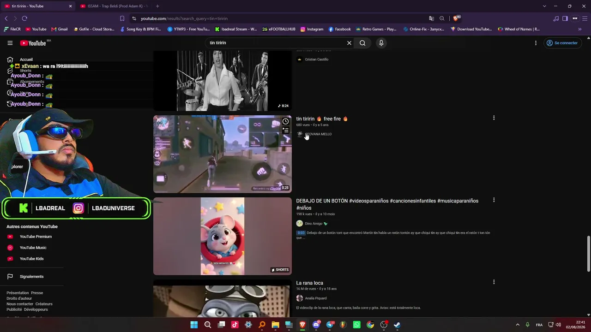Open File Explorer from the taskbar
The height and width of the screenshot is (332, 591).
[x=276, y=325]
